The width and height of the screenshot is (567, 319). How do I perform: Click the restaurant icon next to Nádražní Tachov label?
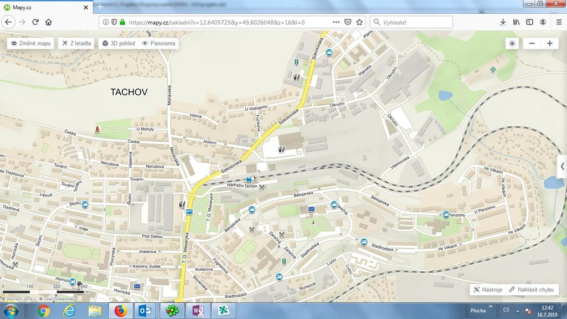(262, 187)
